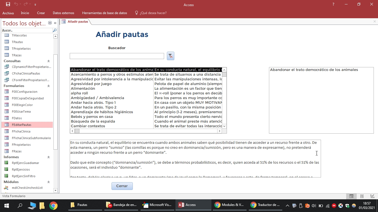Collapse the navigation pane with the double chevron

tap(55, 23)
